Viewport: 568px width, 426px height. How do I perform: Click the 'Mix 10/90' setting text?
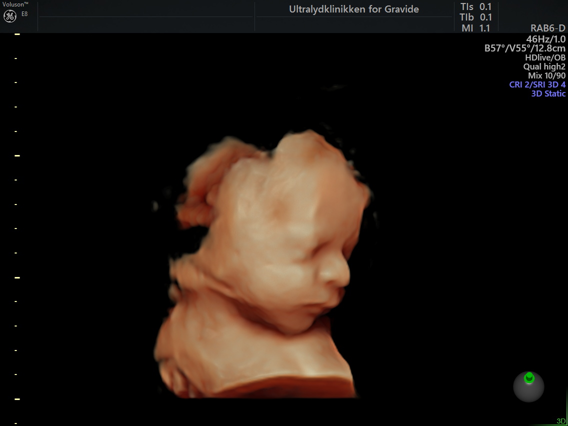pos(546,75)
